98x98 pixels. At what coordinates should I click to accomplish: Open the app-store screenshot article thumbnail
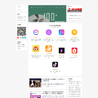click(x=35, y=94)
